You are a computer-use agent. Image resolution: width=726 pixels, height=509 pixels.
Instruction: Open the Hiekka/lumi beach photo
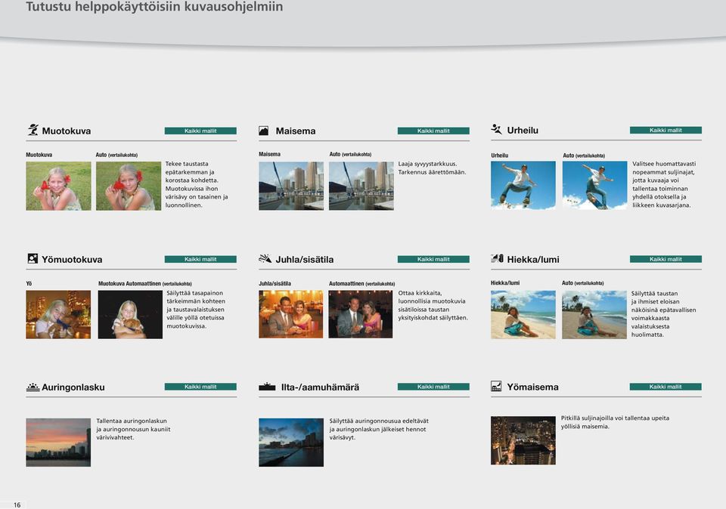click(x=523, y=314)
